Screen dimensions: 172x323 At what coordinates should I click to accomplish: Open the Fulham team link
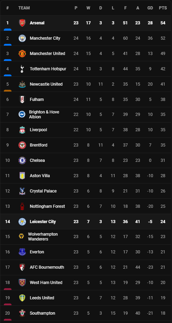(x=36, y=99)
